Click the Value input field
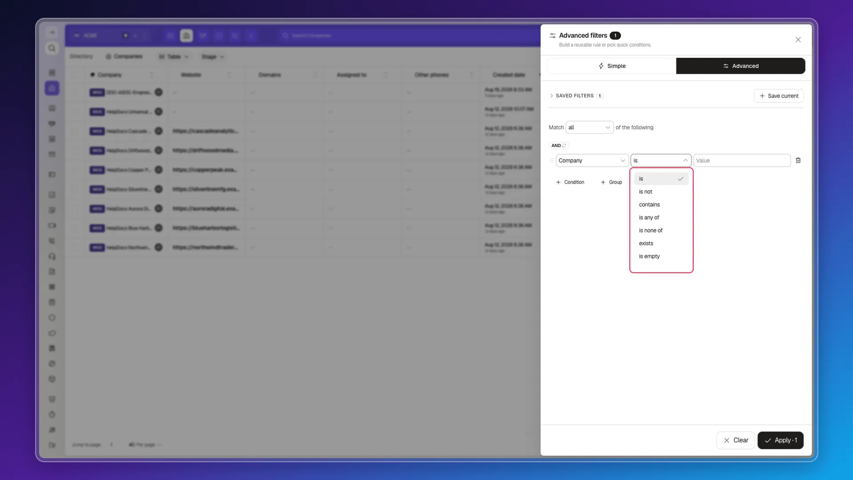The width and height of the screenshot is (853, 480). (x=741, y=160)
